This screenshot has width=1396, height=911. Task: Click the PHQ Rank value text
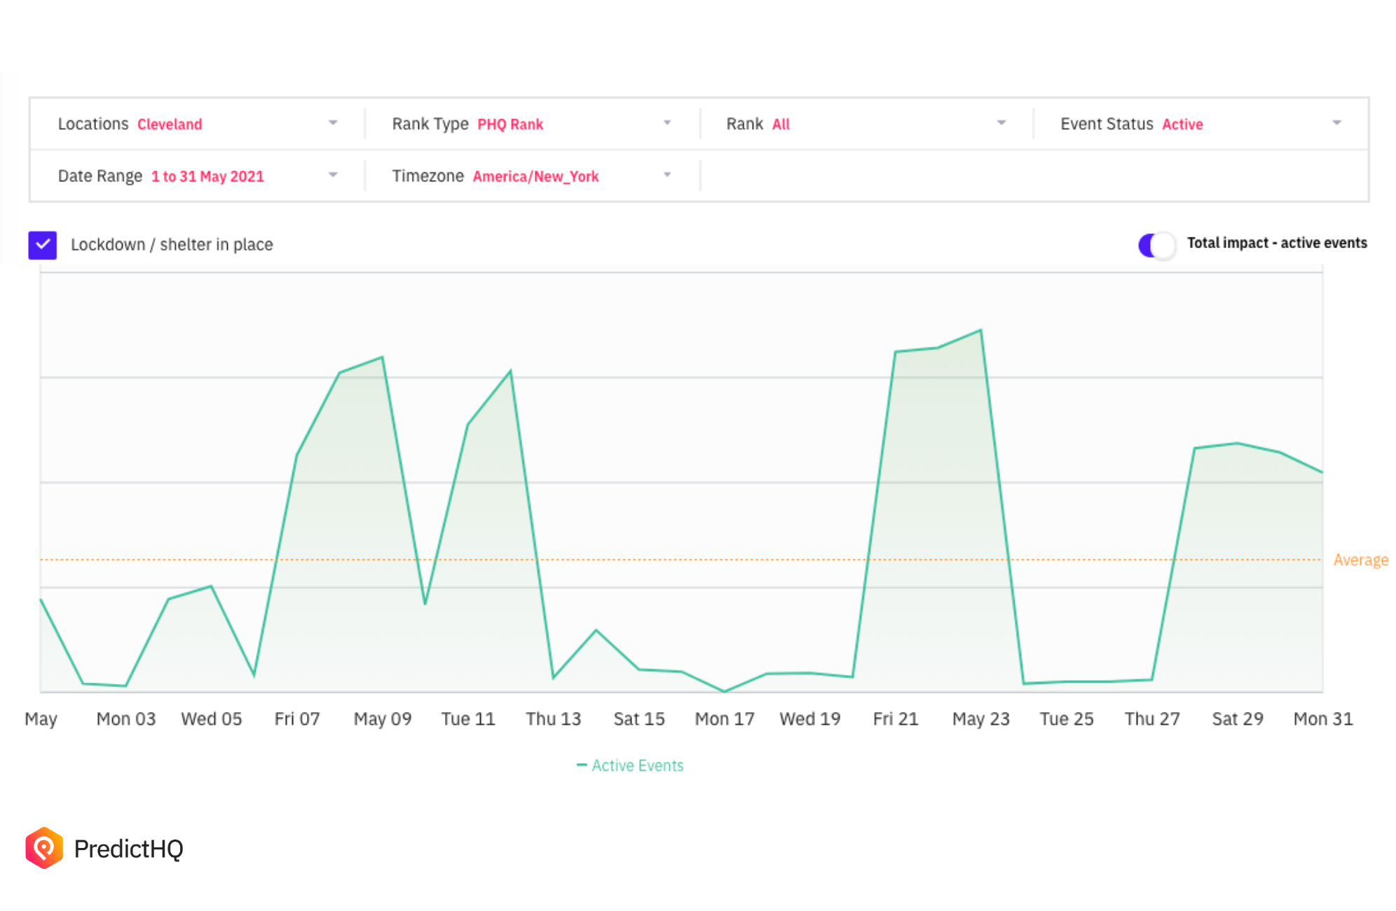point(510,125)
